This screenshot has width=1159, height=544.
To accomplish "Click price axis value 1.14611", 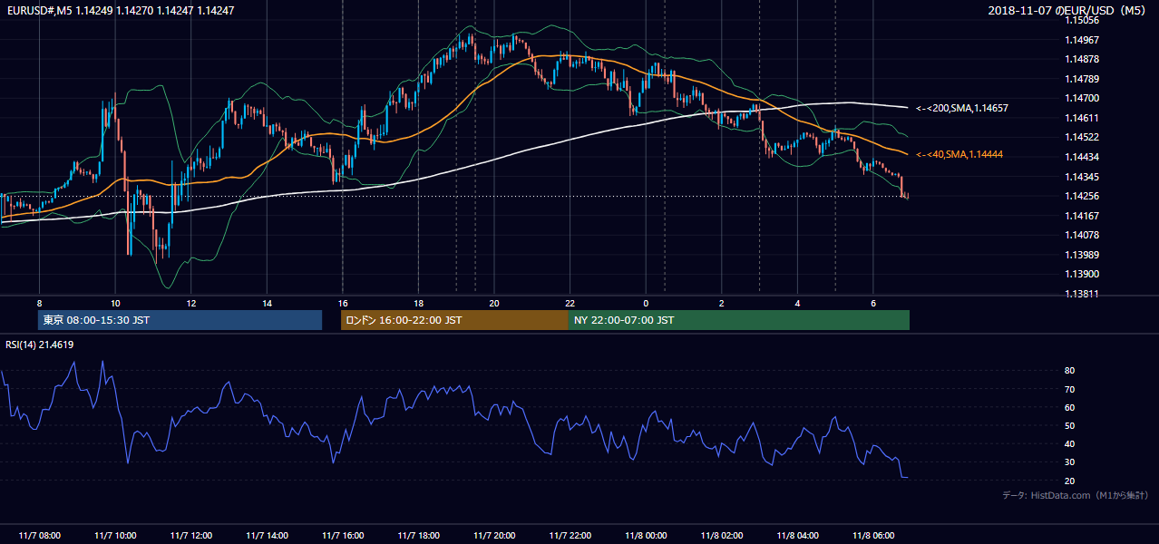I will click(x=1082, y=118).
